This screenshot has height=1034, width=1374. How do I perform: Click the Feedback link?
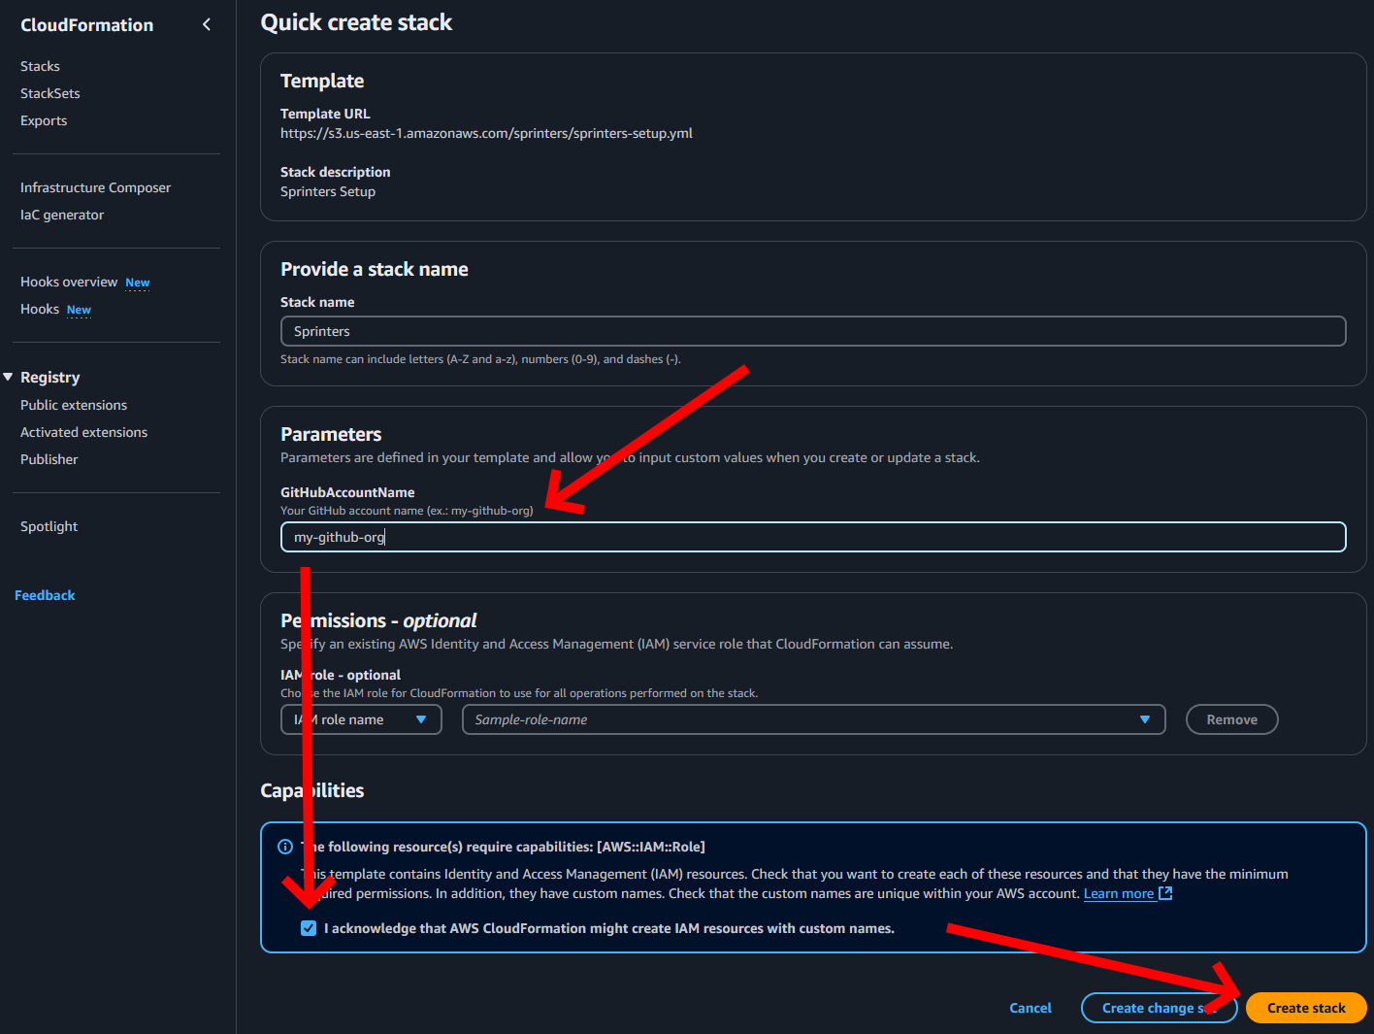tap(45, 595)
